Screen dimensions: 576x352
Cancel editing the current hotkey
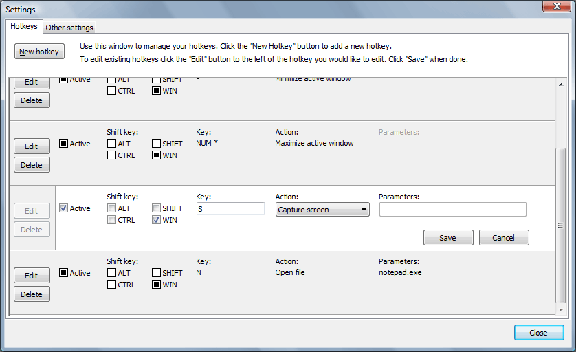[504, 238]
